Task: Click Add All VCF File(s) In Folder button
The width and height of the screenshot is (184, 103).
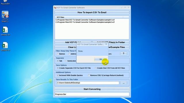Action: click(111, 42)
